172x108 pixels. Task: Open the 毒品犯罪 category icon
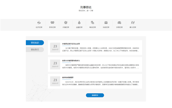[x=93, y=23]
